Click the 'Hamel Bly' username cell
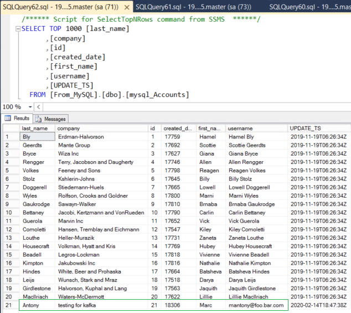Screen dimensions: 351x313 [256, 137]
